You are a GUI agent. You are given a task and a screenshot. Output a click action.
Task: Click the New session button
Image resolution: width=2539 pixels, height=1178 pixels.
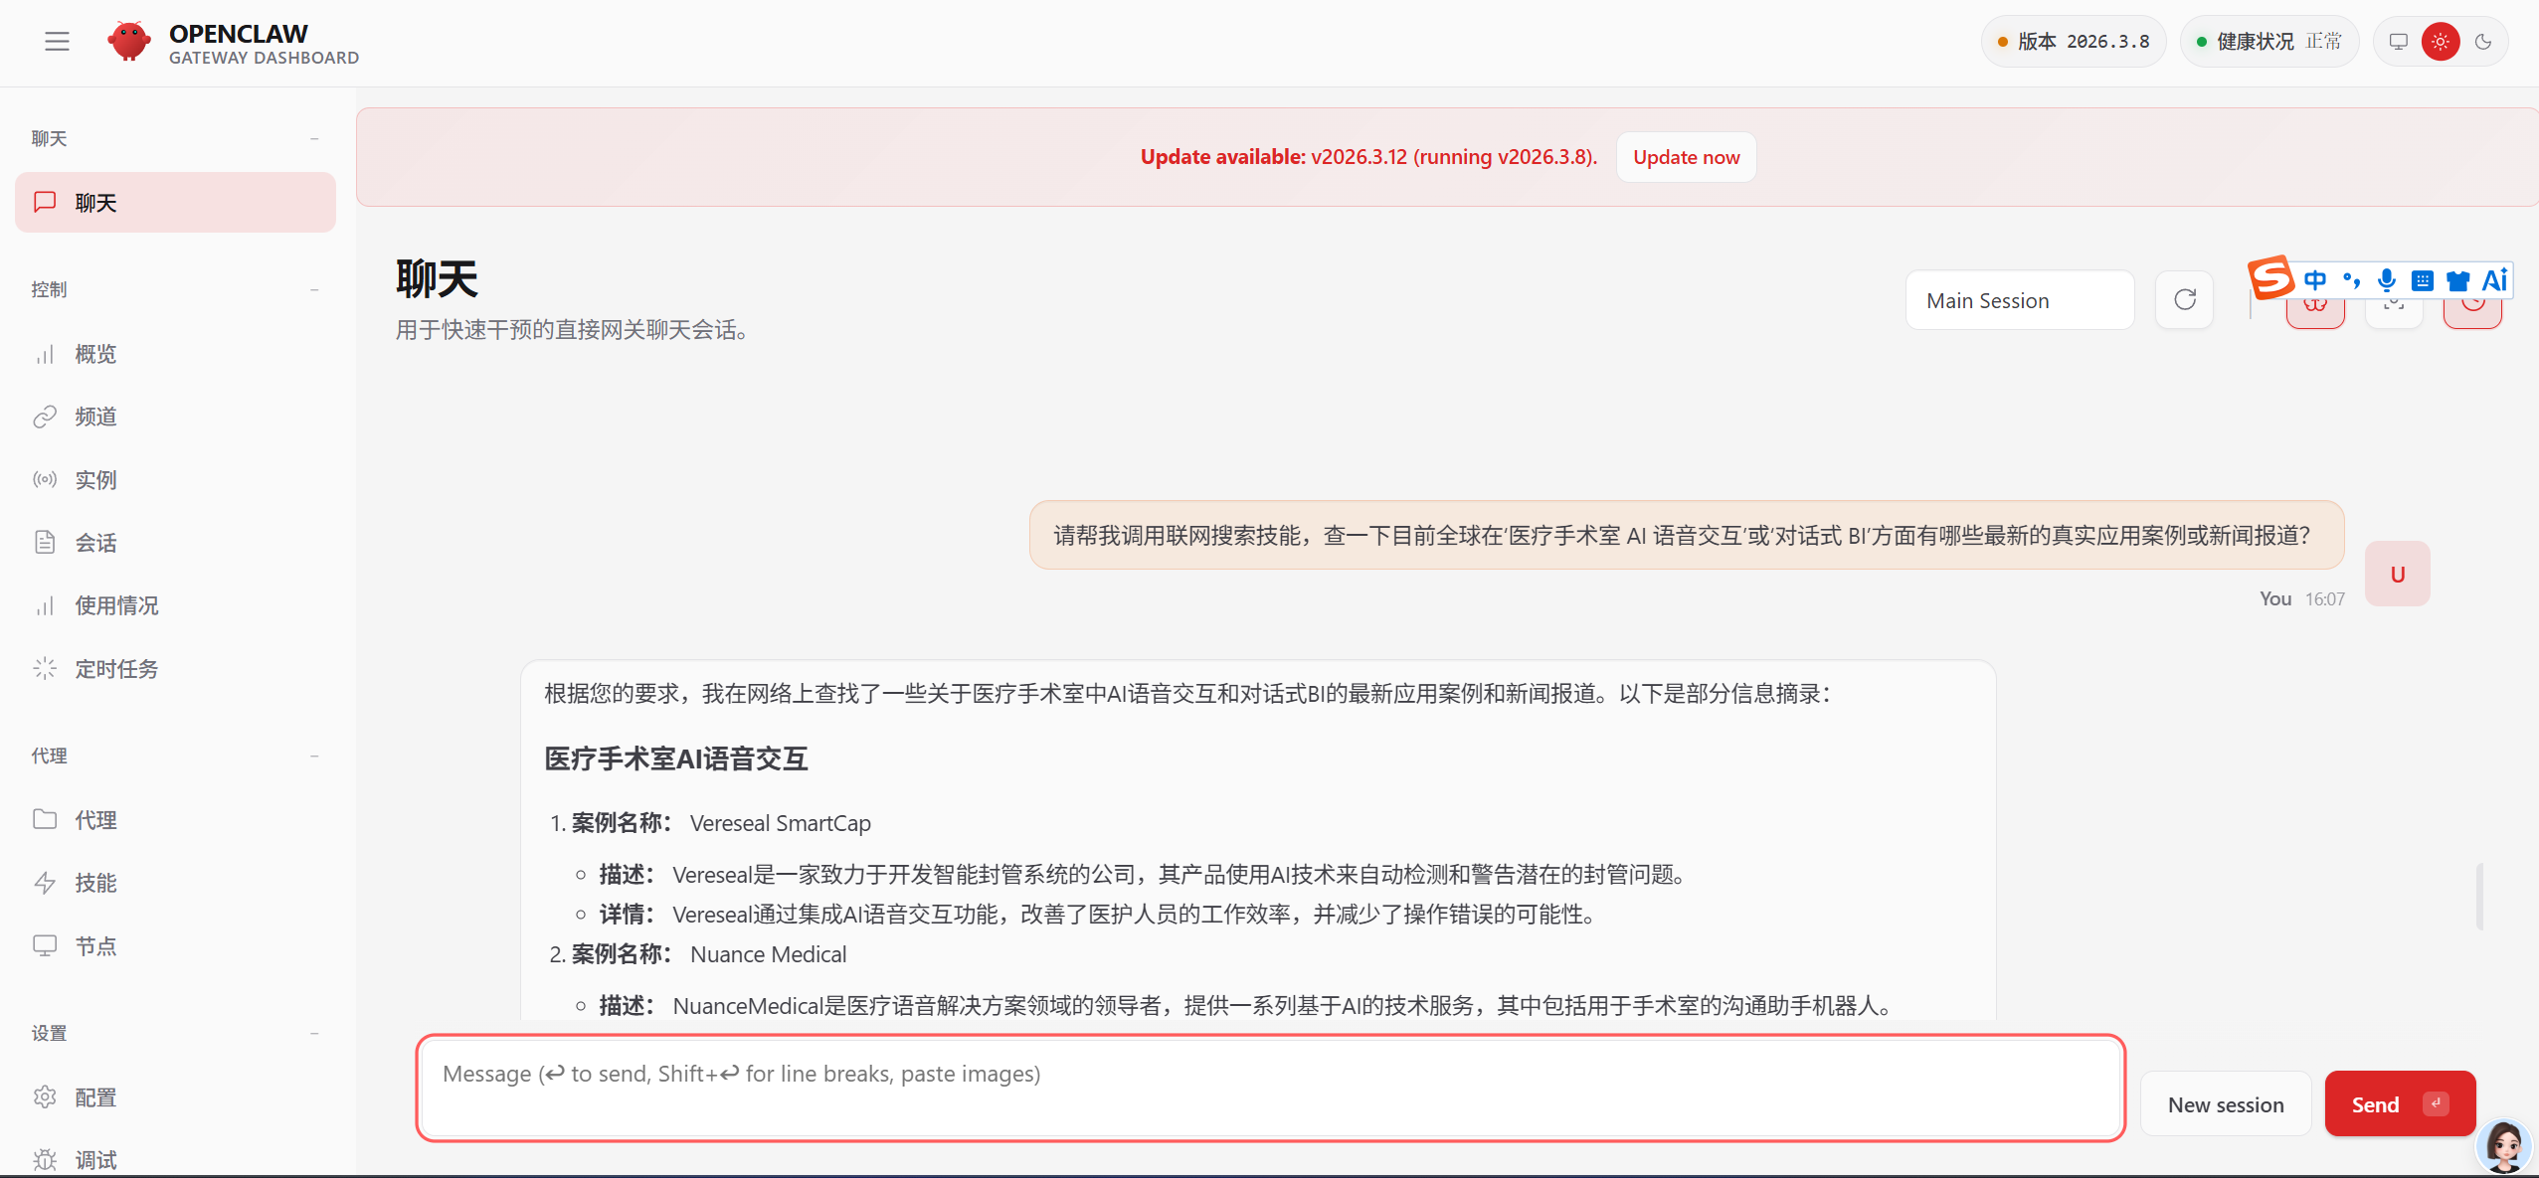tap(2225, 1104)
